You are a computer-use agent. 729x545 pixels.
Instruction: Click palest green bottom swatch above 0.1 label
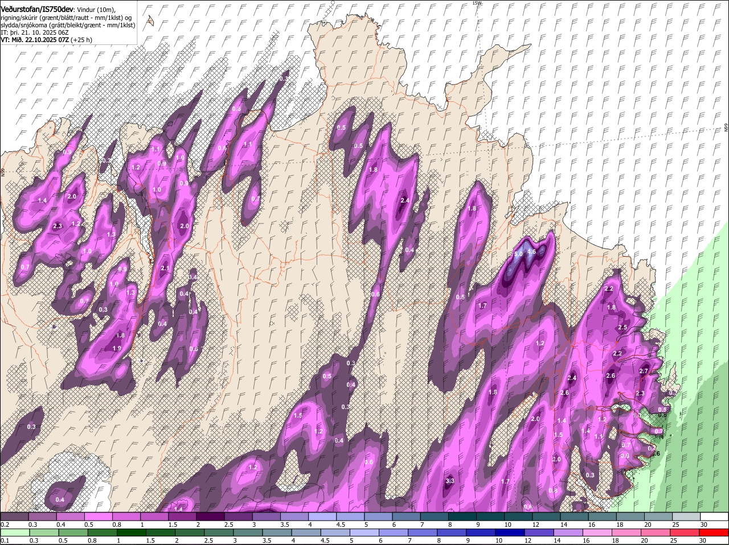[x=14, y=532]
